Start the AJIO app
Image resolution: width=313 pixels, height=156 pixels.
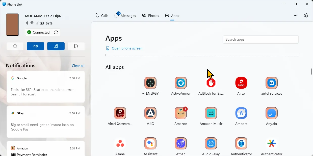click(150, 113)
